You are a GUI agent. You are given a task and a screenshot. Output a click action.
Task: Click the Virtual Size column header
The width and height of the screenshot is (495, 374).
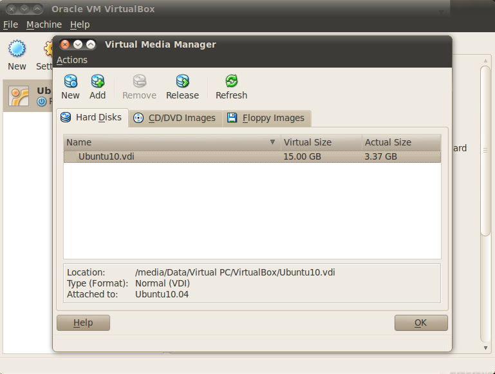tap(321, 142)
